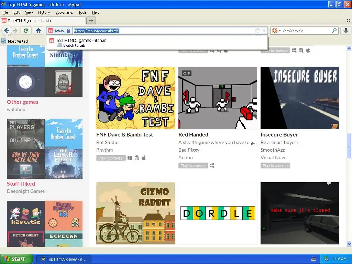Click the Visual Novel genre link
The image size is (352, 264).
point(274,157)
